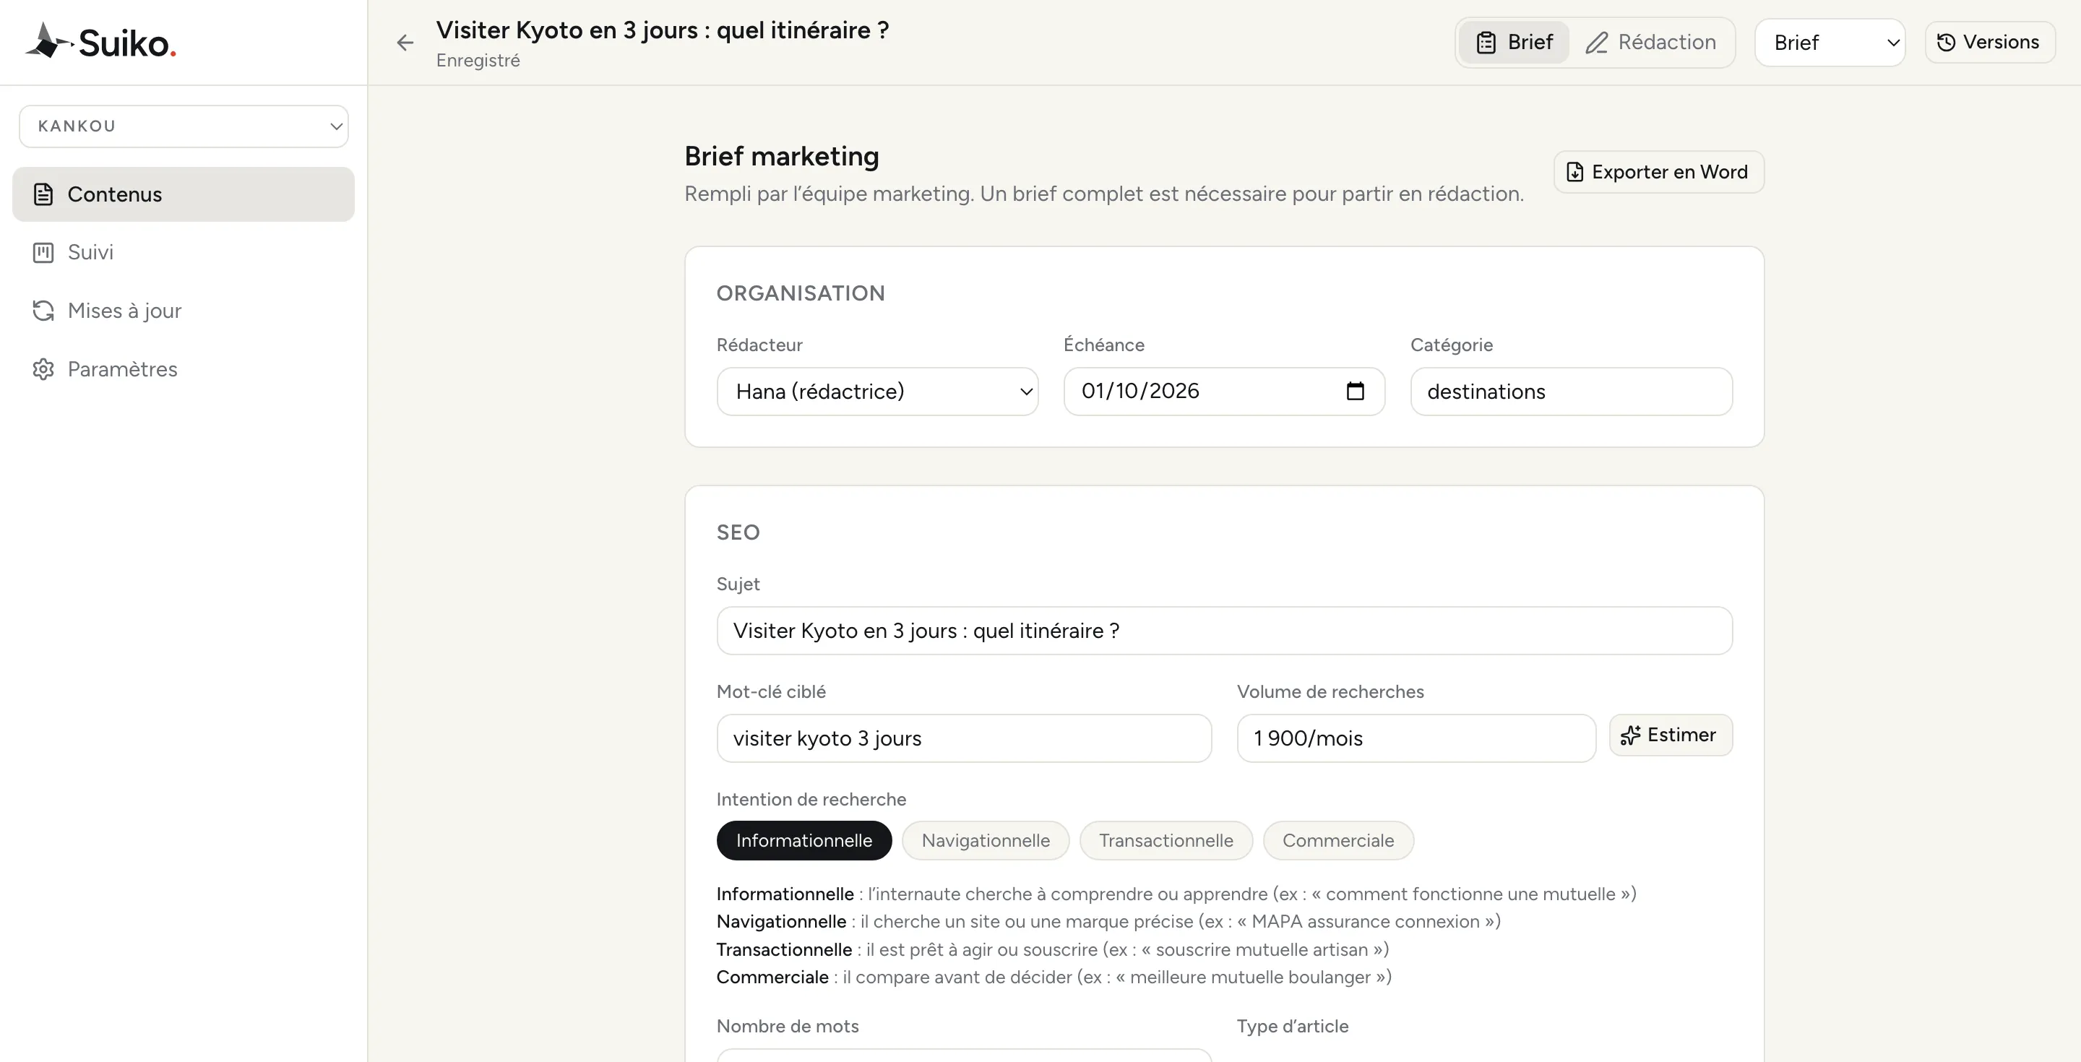Click the Mot-clé ciblé input field
Image resolution: width=2081 pixels, height=1062 pixels.
pyautogui.click(x=964, y=738)
